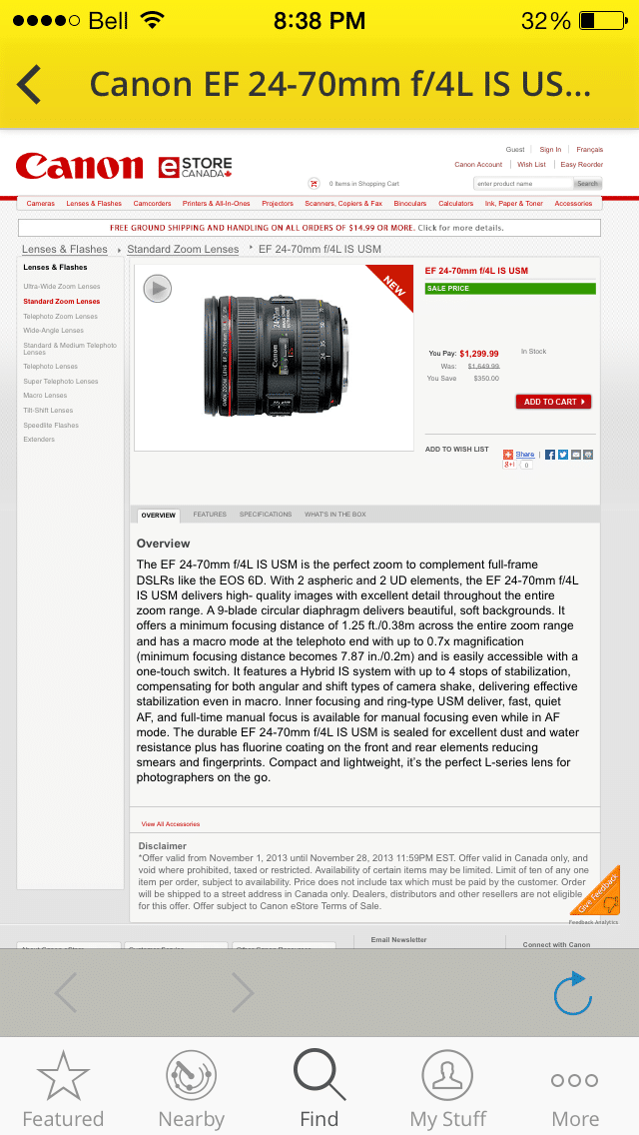This screenshot has height=1135, width=639.
Task: Share on Facebook icon
Action: click(x=550, y=455)
